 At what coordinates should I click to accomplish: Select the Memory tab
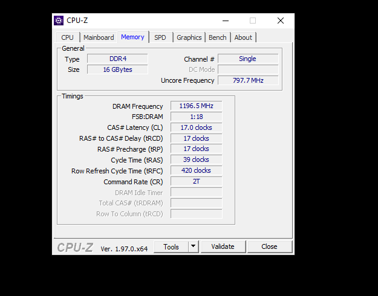point(133,37)
